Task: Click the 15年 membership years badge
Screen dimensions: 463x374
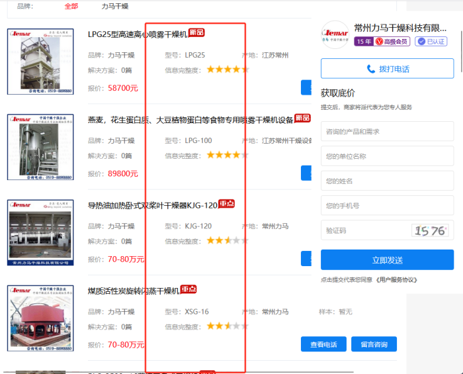Action: point(364,42)
